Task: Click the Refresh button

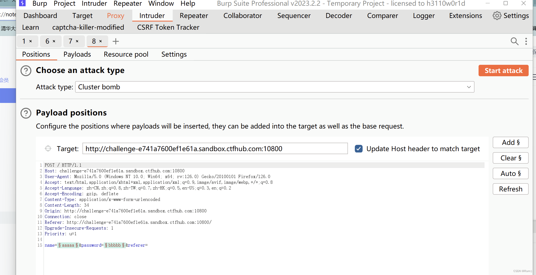Action: 510,189
